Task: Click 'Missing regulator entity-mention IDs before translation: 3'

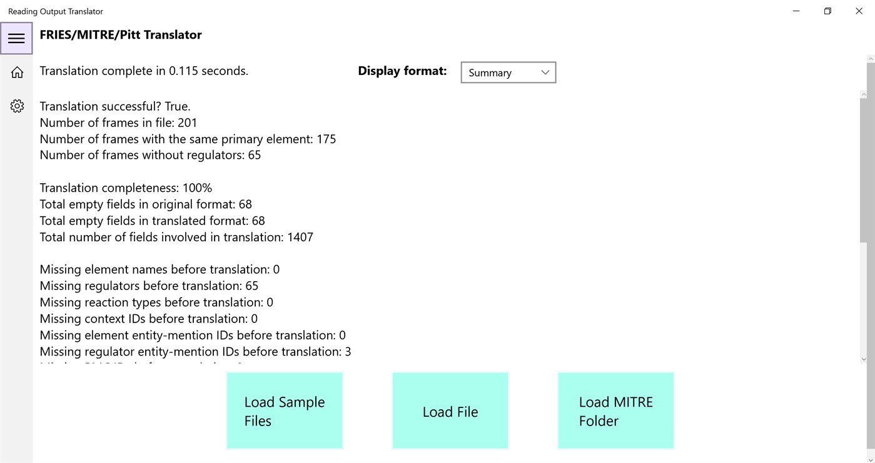Action: [195, 351]
